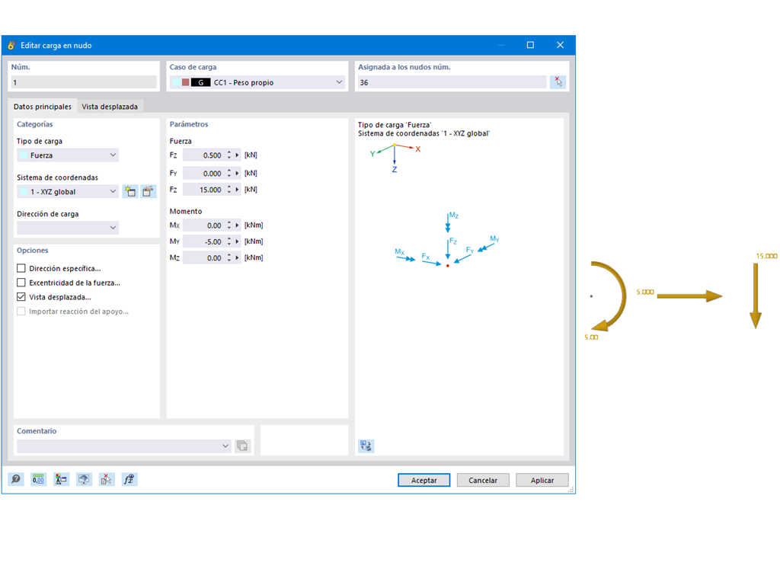Click the light blue swatch in Caso de carga
The width and height of the screenshot is (780, 585).
tap(177, 82)
